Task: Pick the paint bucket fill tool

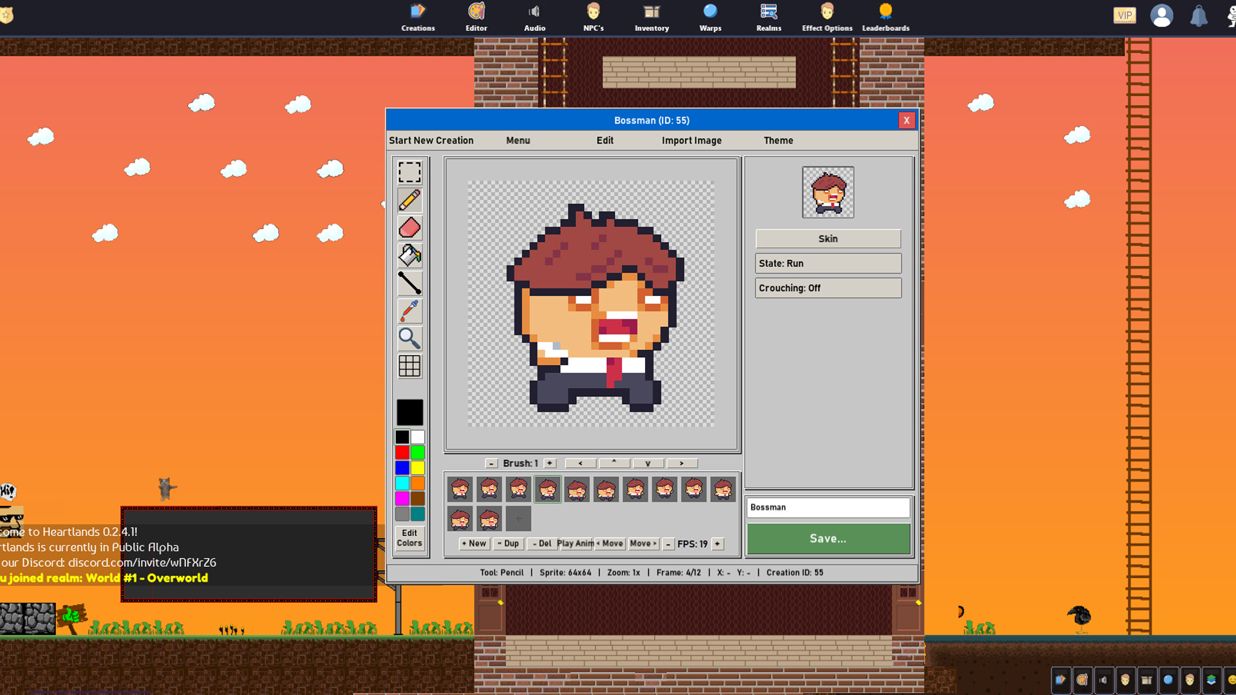Action: coord(409,255)
